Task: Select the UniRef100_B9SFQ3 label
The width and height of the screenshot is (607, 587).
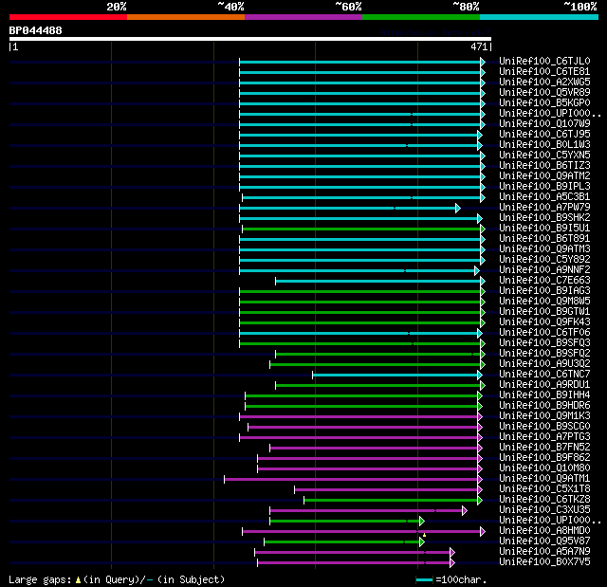Action: pyautogui.click(x=544, y=343)
